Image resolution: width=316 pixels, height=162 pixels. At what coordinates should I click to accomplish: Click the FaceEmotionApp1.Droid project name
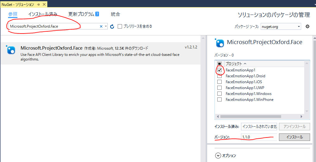[245, 76]
